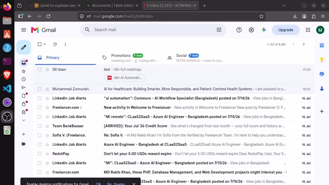The height and width of the screenshot is (185, 329).
Task: Star the RedotPay reward email
Action: [x=47, y=154]
